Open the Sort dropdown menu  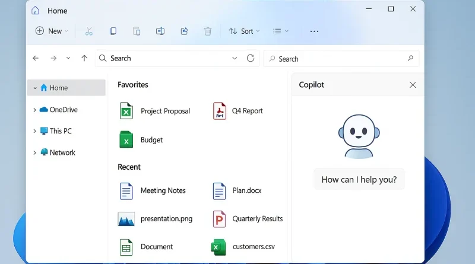pyautogui.click(x=245, y=31)
